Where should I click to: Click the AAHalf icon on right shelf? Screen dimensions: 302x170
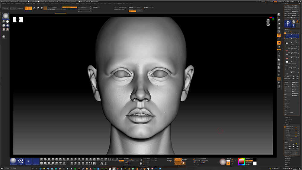click(x=279, y=31)
